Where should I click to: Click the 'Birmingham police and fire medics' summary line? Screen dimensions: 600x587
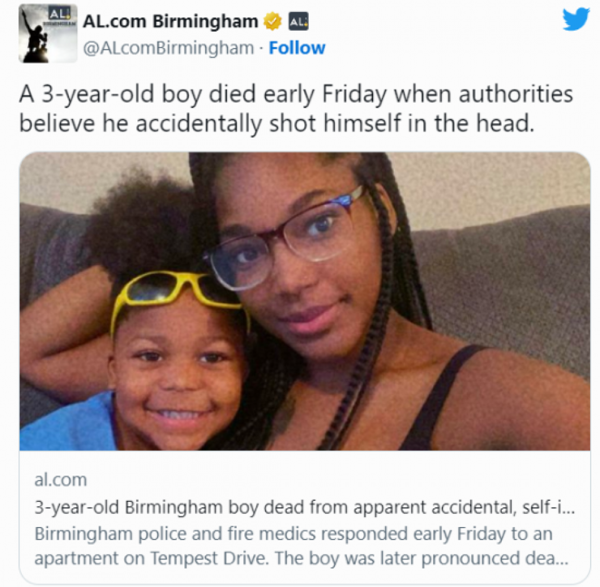pos(293,534)
